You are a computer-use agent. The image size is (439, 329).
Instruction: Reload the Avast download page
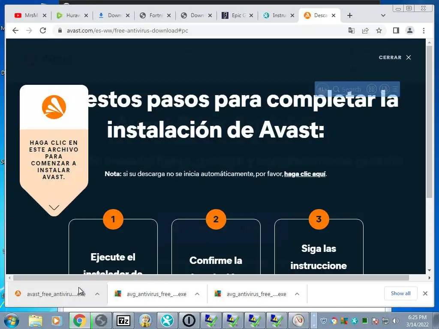(43, 30)
